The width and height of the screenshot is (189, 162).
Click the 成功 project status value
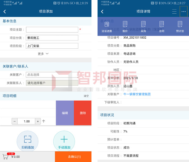point(127,148)
